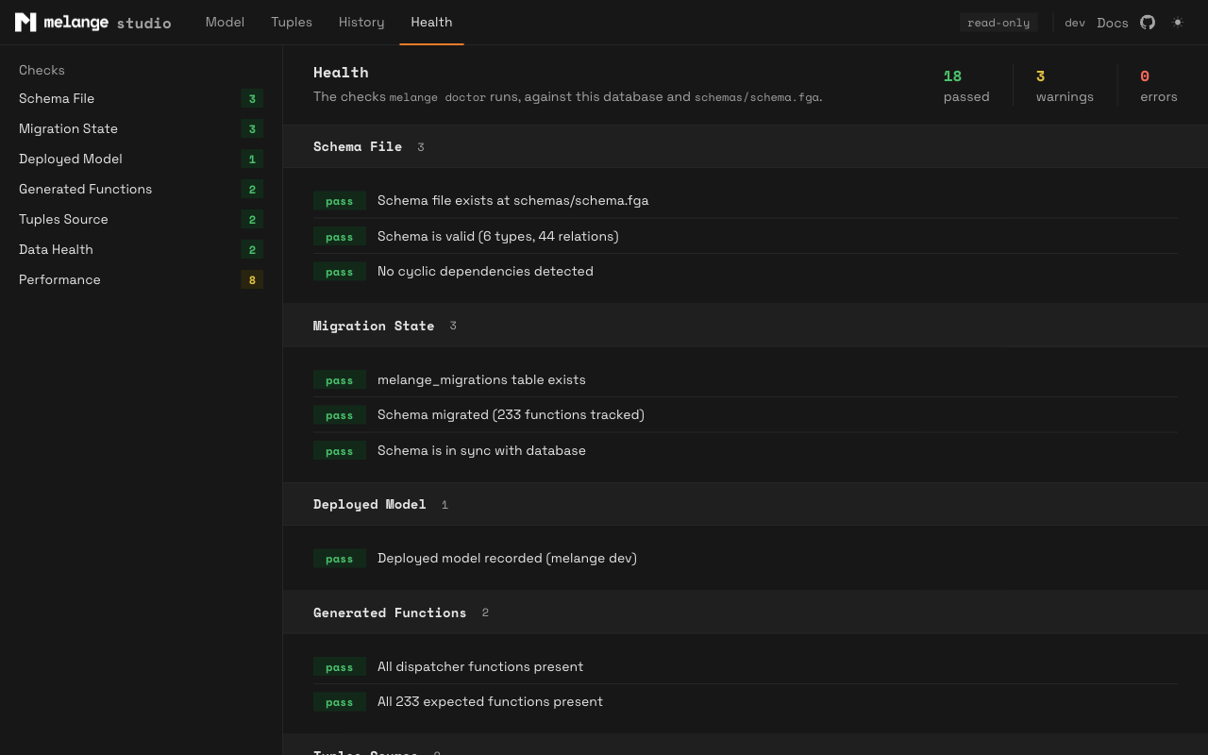This screenshot has height=755, width=1208.
Task: Select 'Schema migrated (233 functions tracked)' check
Action: 746,414
